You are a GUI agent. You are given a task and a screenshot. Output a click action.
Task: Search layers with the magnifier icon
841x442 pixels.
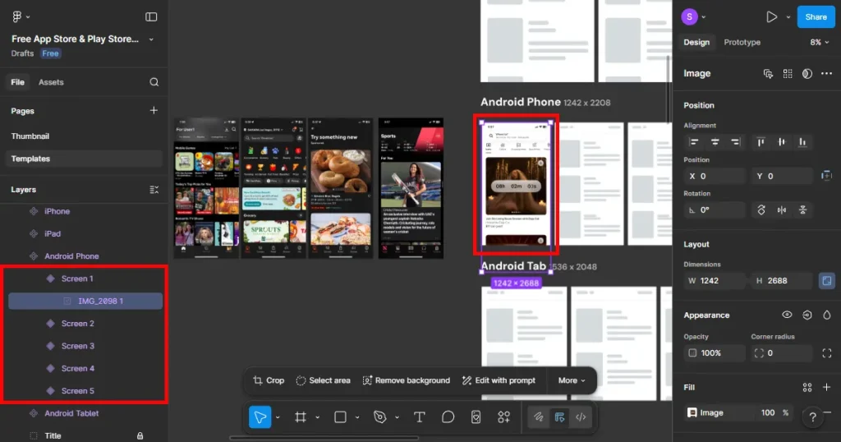tap(154, 82)
